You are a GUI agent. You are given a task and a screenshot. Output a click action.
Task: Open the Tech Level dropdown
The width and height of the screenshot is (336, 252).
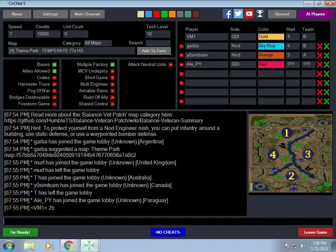pyautogui.click(x=158, y=34)
